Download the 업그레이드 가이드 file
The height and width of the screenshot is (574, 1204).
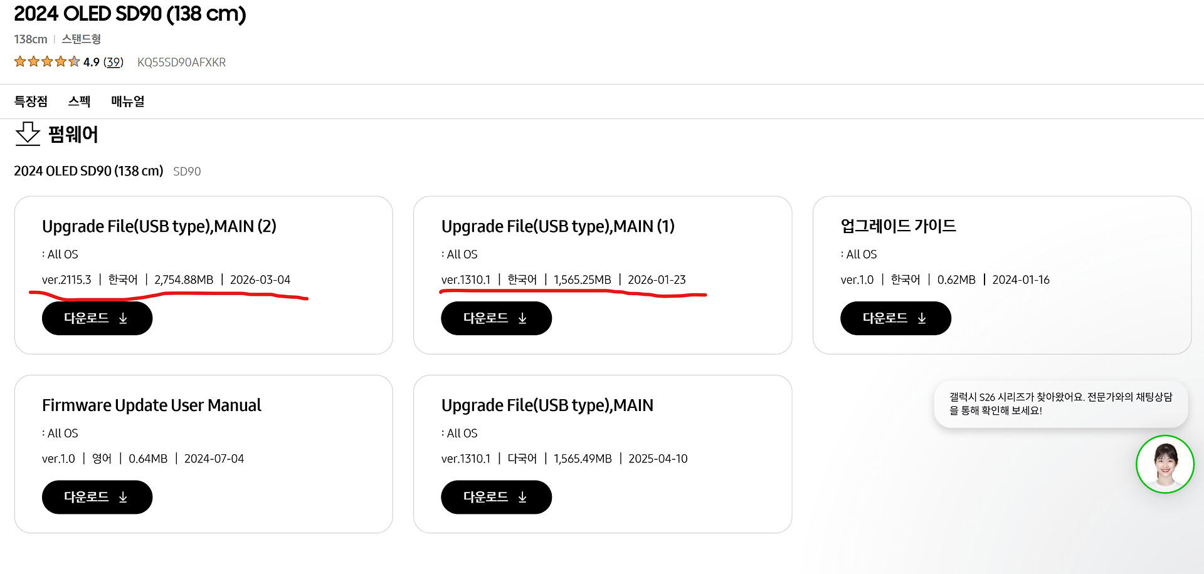click(x=895, y=318)
